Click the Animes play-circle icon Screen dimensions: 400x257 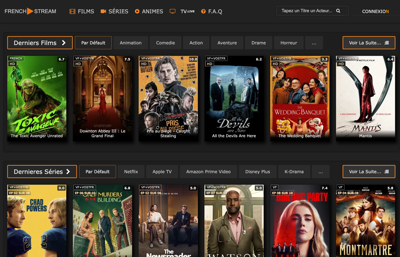[x=137, y=11]
